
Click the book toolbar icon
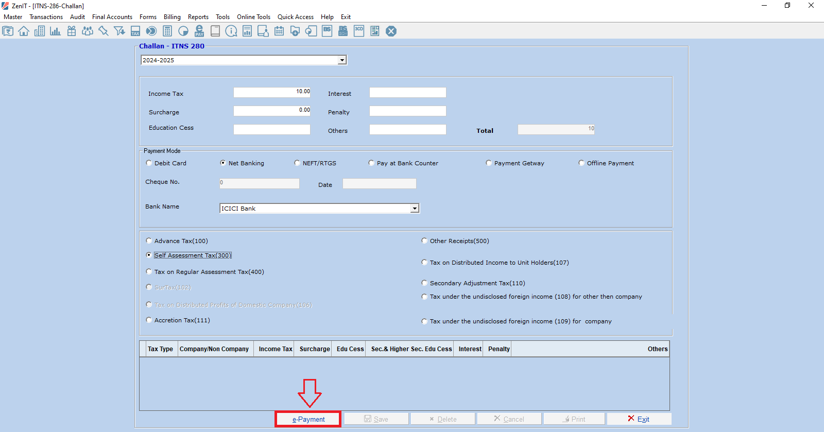click(x=215, y=31)
